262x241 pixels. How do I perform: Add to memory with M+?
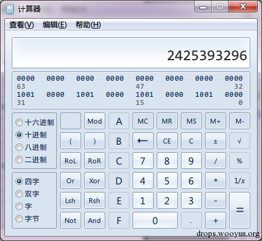[216, 121]
